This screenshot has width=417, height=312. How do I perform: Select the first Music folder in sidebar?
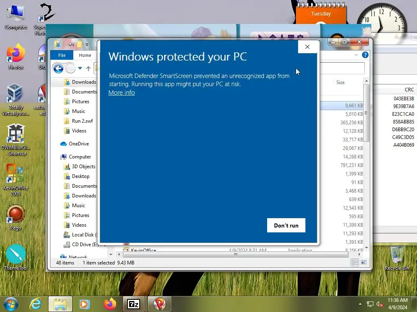(75, 111)
